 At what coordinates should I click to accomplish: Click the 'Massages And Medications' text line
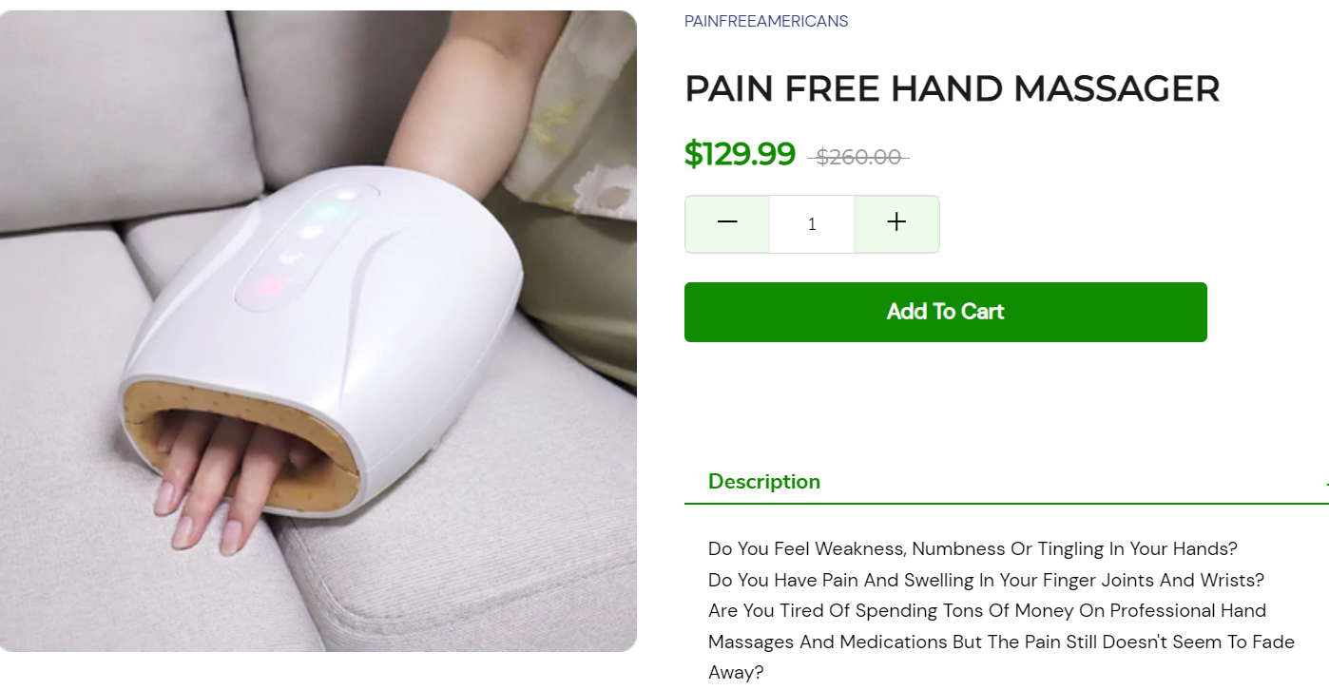[x=1001, y=642]
